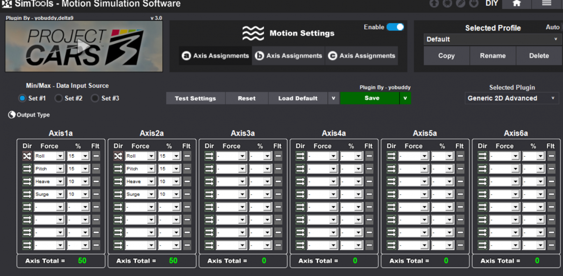Viewport: 563px width, 276px height.
Task: Click the upload arrow icon in the title bar
Action: pos(434,4)
